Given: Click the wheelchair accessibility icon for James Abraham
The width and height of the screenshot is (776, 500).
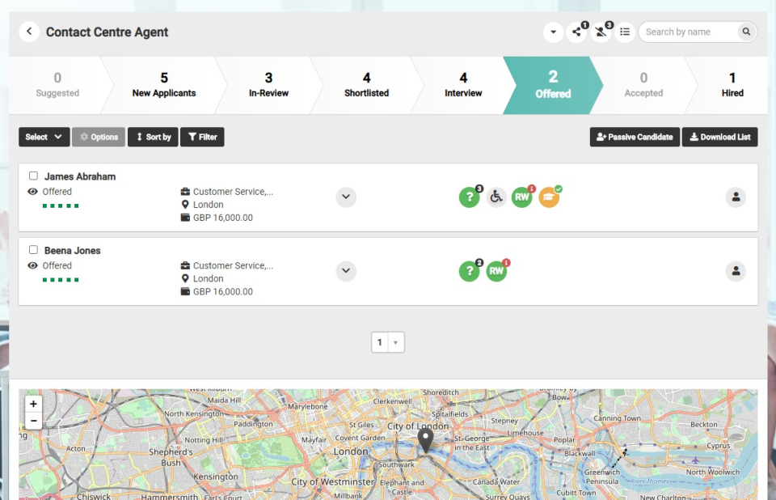Looking at the screenshot, I should 496,197.
